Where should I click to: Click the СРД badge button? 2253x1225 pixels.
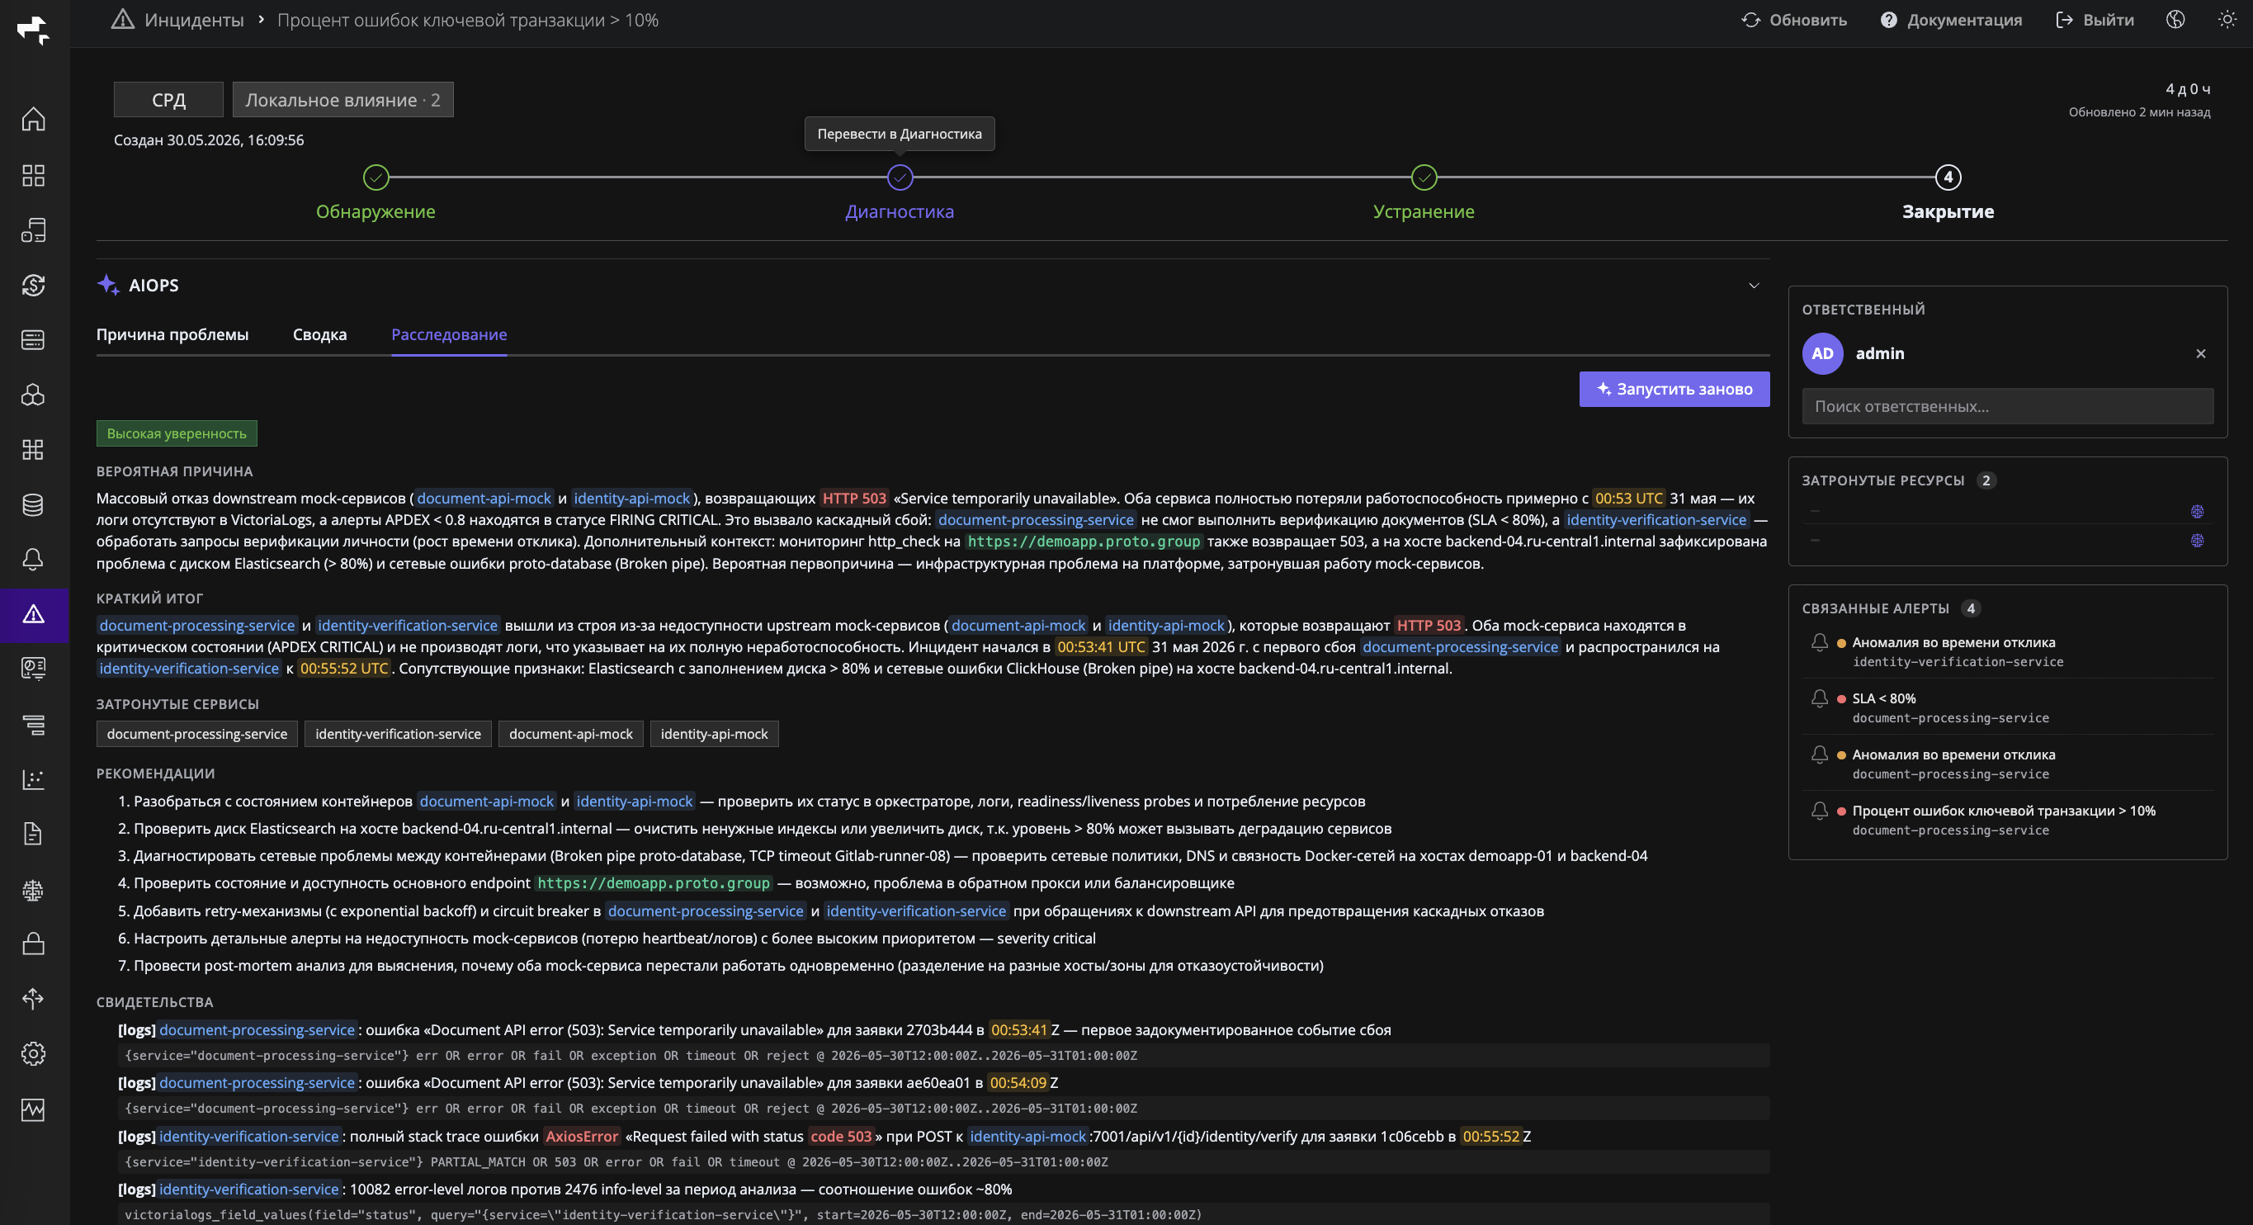pyautogui.click(x=169, y=100)
